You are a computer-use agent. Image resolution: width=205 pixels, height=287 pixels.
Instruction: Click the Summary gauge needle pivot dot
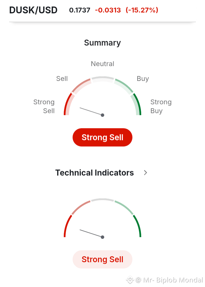(102, 115)
